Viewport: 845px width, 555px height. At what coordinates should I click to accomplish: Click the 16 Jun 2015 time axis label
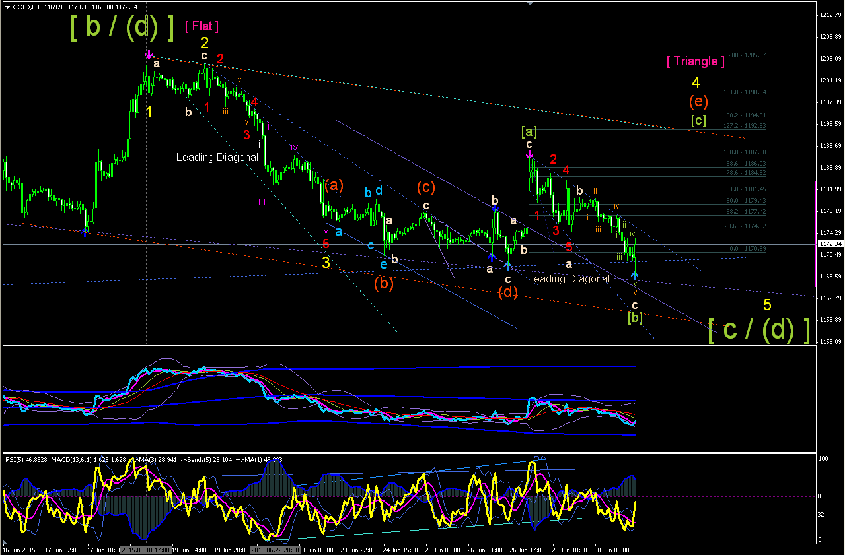click(19, 549)
